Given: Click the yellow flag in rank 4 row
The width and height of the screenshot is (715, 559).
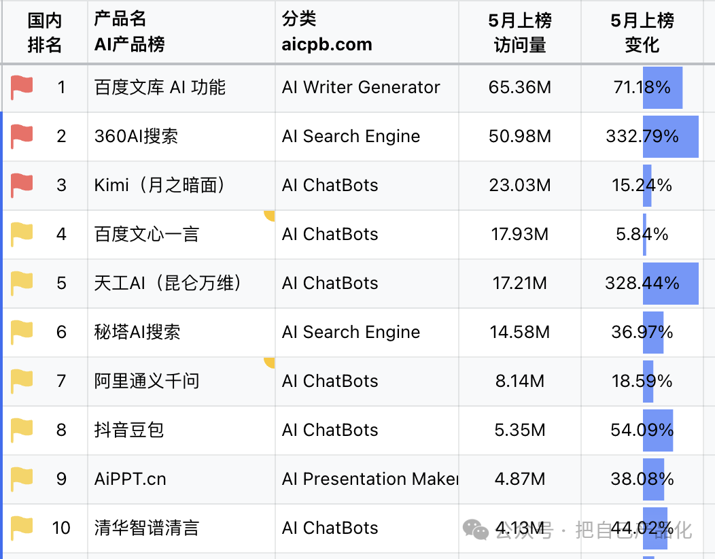Looking at the screenshot, I should tap(22, 234).
